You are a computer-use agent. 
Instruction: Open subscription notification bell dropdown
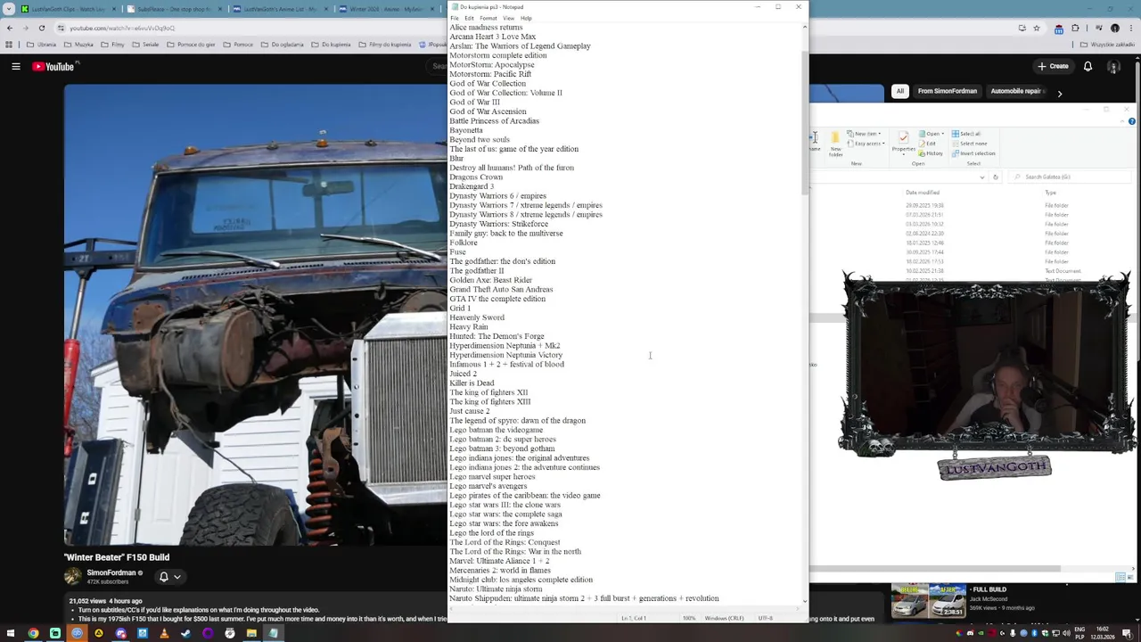pyautogui.click(x=169, y=577)
